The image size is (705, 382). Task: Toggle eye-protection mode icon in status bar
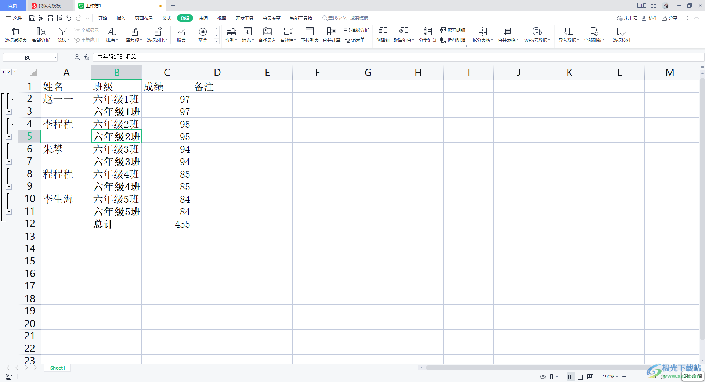click(543, 377)
